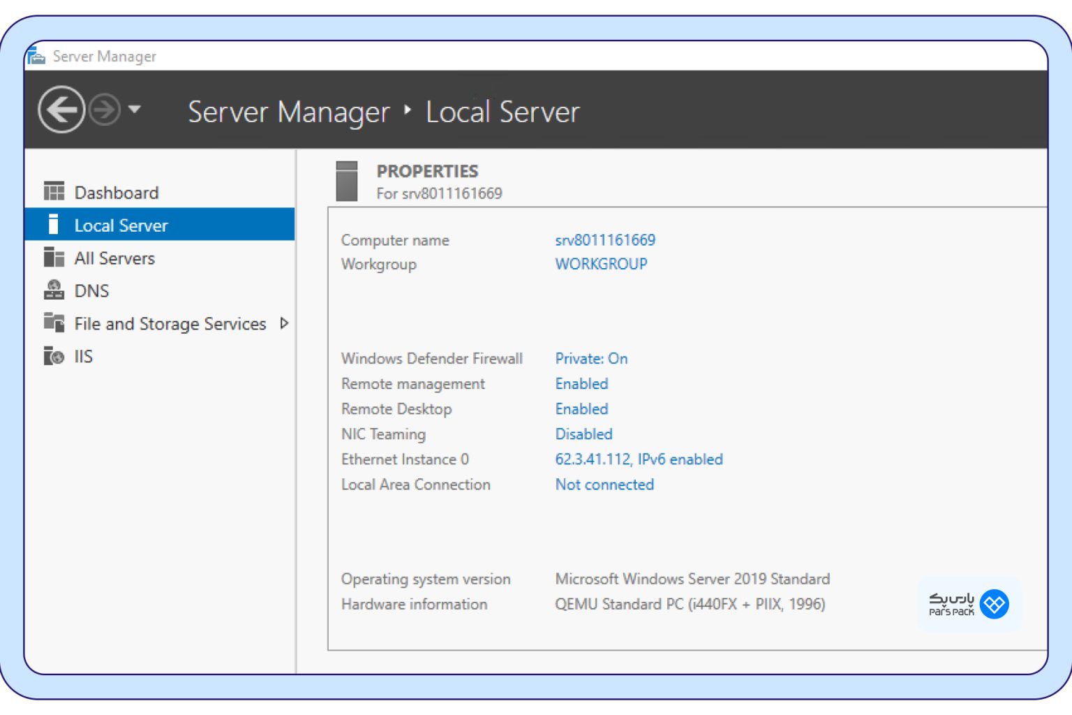Toggle Windows Defender Firewall via Private: On
Screen dimensions: 1072x715
point(590,358)
